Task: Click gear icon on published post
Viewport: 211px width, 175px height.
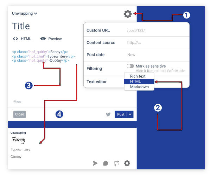Action: (127, 163)
